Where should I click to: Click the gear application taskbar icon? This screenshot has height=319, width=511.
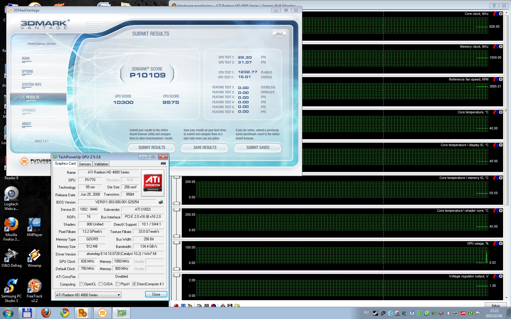click(x=83, y=313)
